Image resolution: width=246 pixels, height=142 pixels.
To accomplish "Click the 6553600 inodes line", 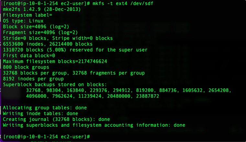I will click(x=48, y=44).
